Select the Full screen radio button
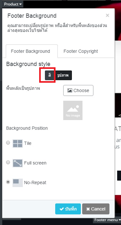121x225 pixels. point(8,162)
